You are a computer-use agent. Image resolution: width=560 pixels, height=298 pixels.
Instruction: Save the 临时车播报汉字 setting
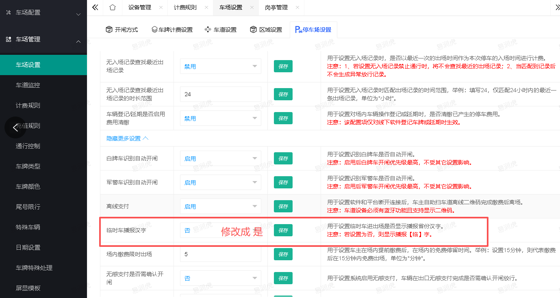pyautogui.click(x=283, y=230)
